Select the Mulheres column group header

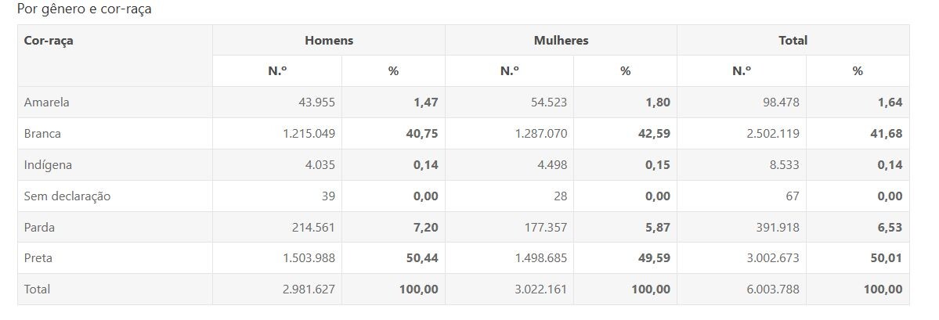(560, 41)
